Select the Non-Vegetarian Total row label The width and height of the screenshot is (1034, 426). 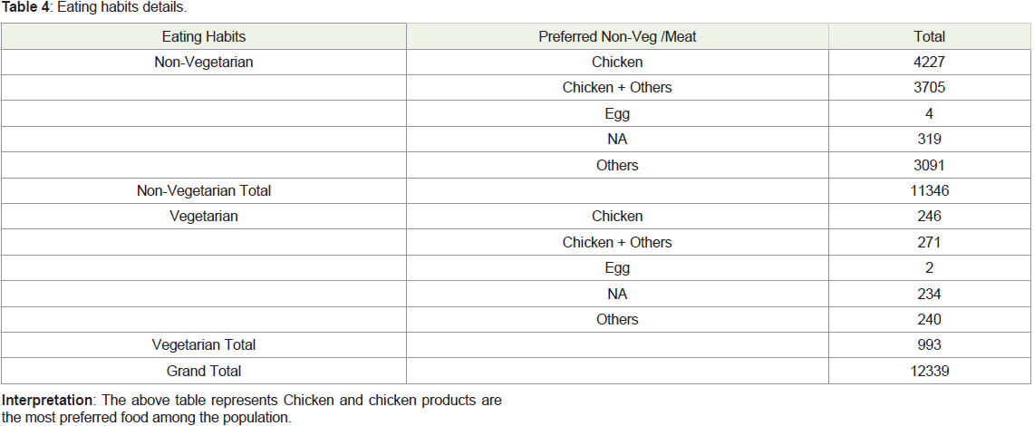(x=204, y=190)
